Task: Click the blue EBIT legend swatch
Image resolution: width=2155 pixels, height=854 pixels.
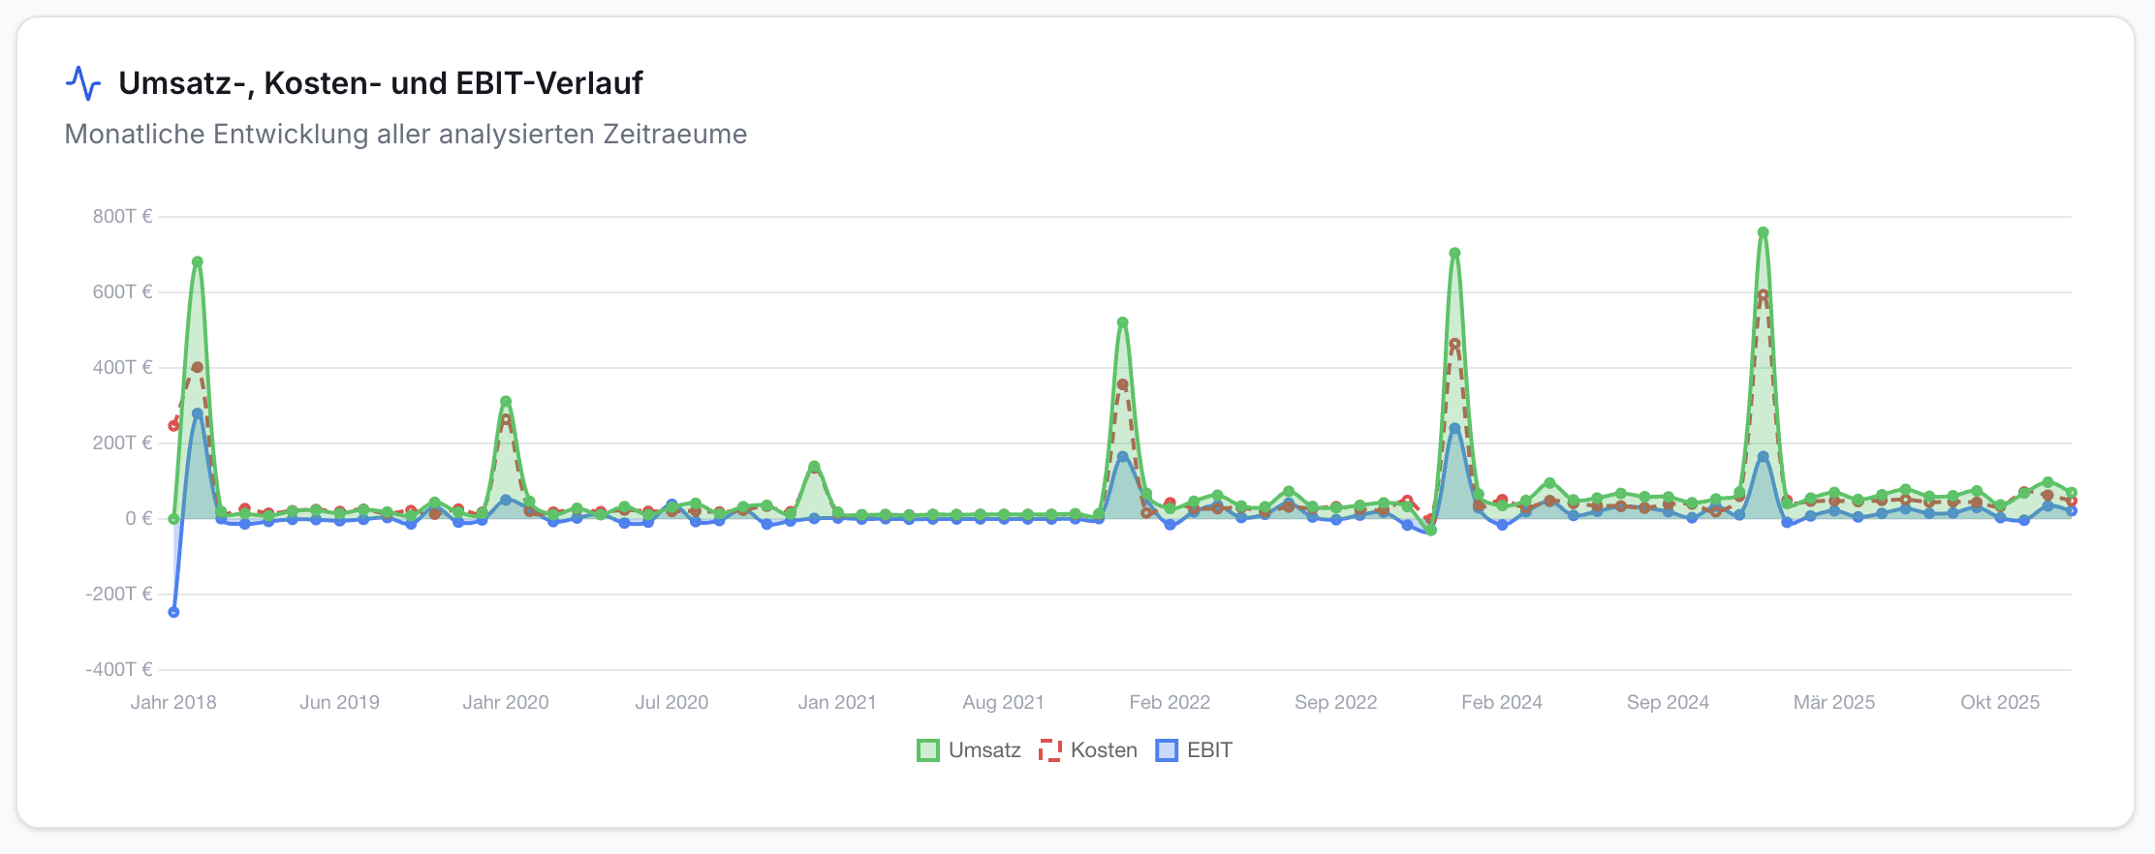Action: [1167, 750]
